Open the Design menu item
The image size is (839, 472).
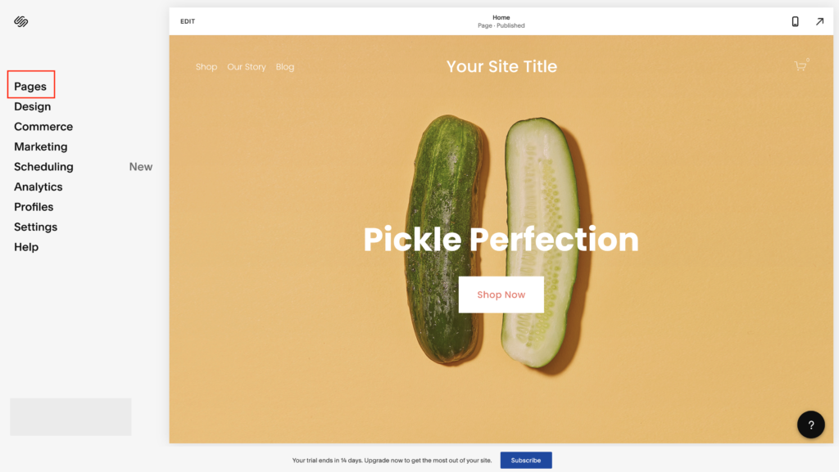[33, 106]
